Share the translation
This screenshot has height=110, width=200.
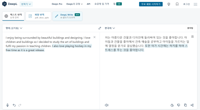[192, 105]
